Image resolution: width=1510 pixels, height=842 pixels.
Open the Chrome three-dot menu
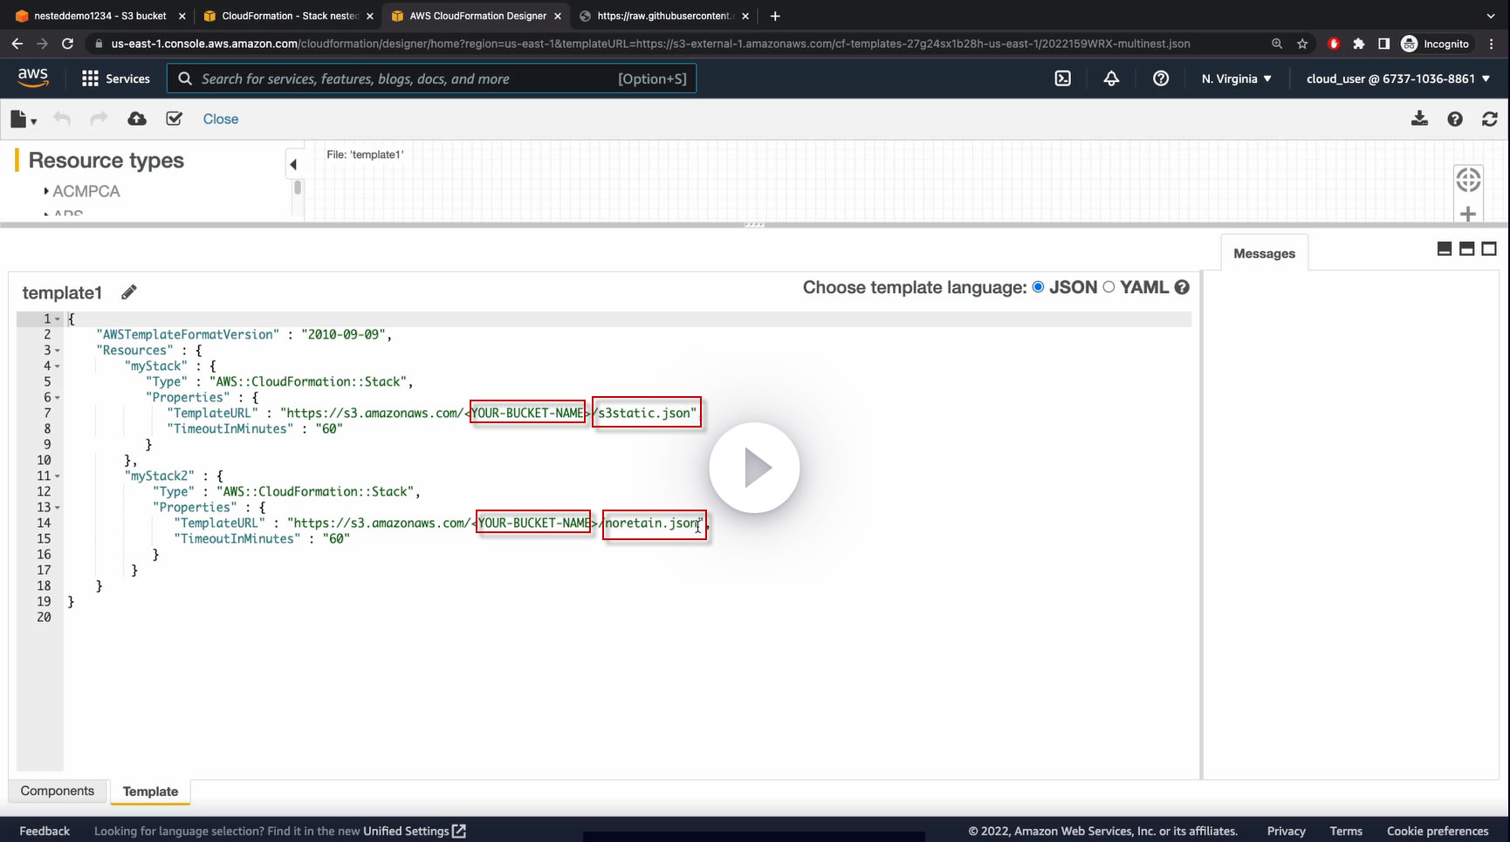coord(1492,44)
